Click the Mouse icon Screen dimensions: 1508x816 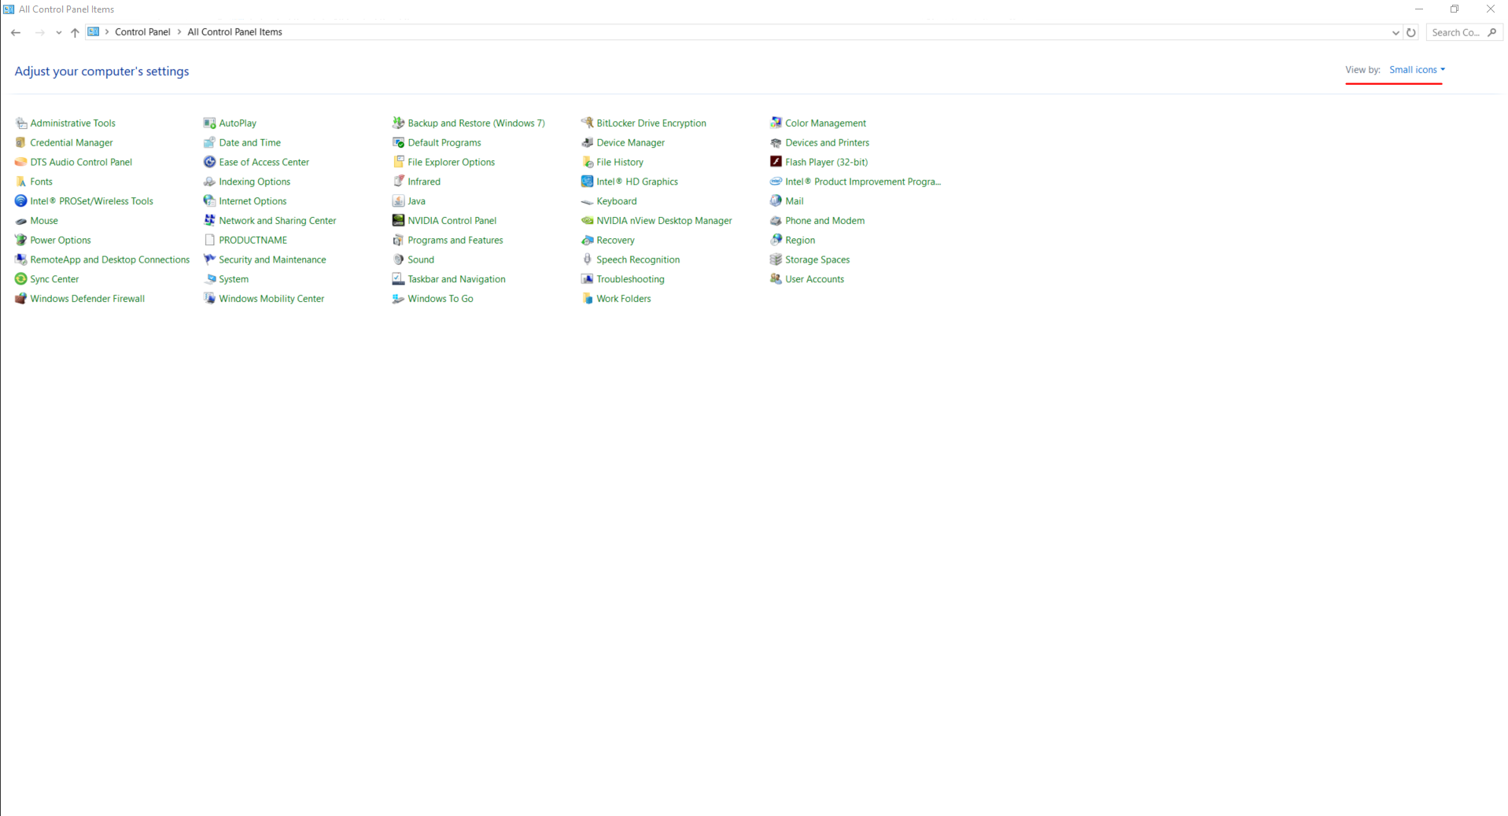point(21,221)
